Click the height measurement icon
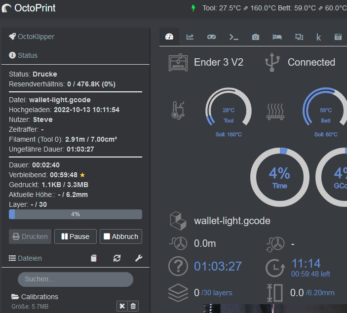 pyautogui.click(x=275, y=293)
